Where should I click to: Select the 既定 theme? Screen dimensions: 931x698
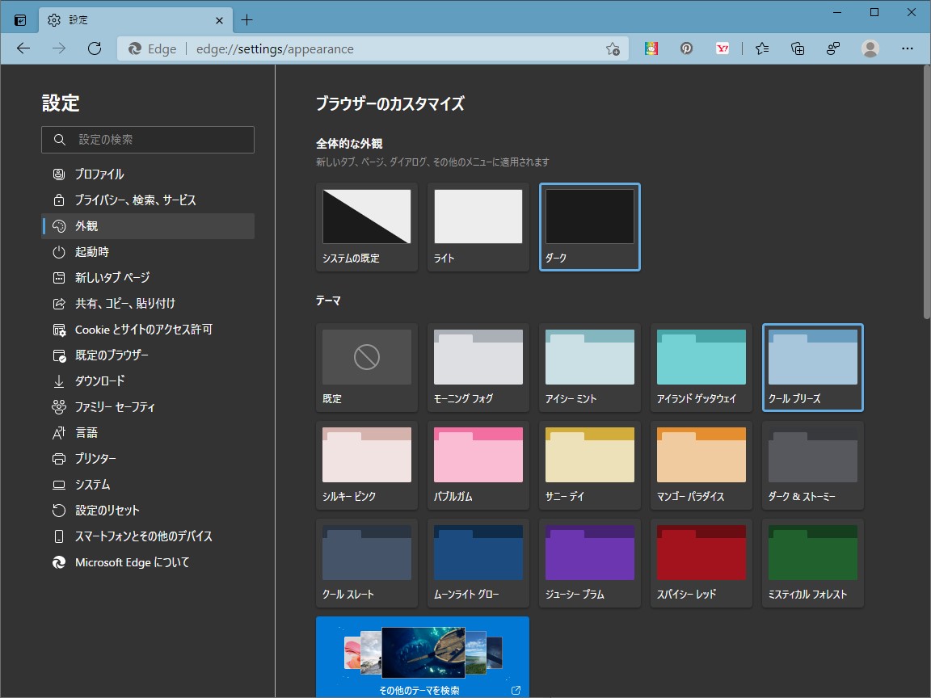(366, 368)
